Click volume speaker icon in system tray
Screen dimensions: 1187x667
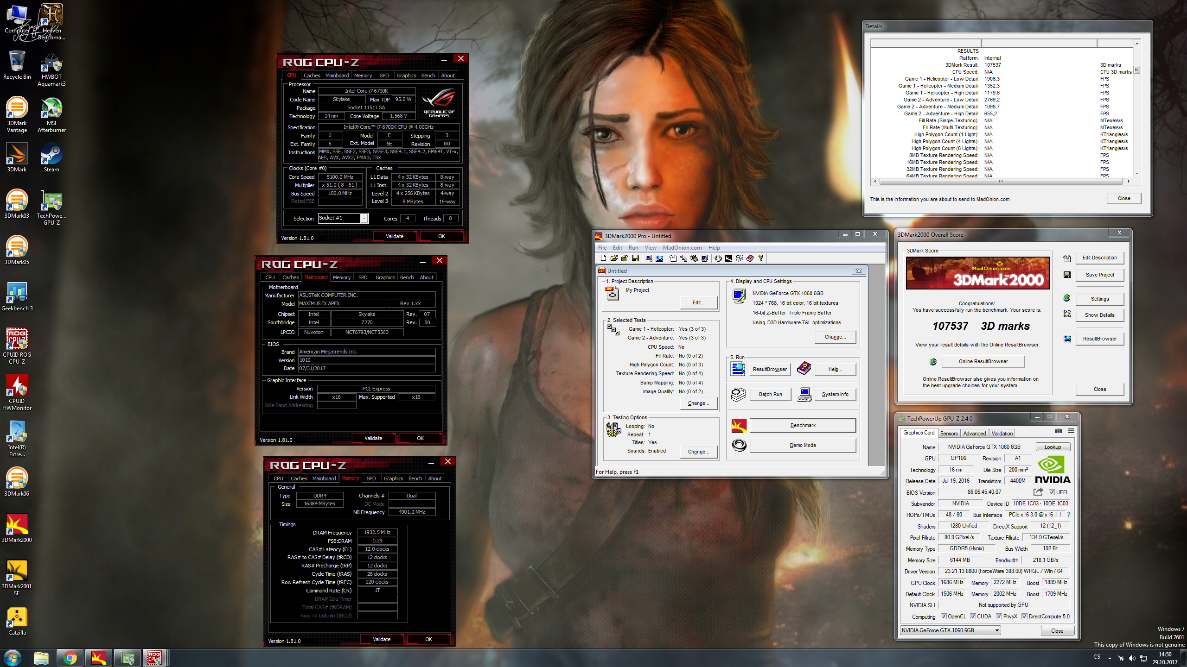point(1132,658)
